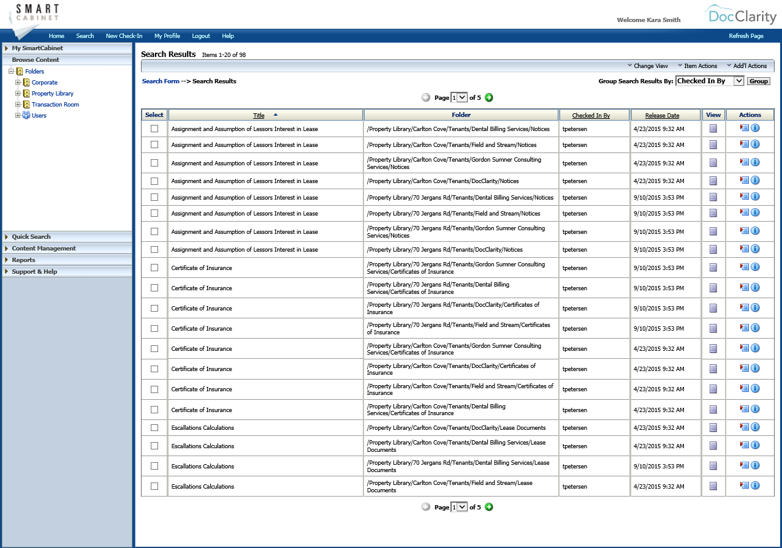Open the Home menu item
This screenshot has height=548, width=782.
tap(56, 36)
